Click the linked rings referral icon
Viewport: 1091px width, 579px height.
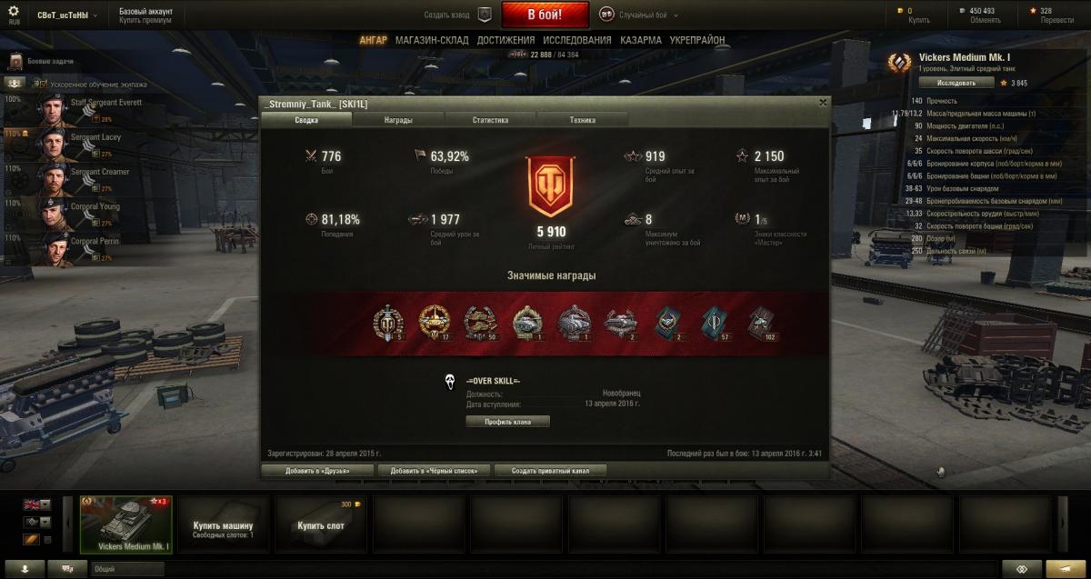click(x=1022, y=569)
